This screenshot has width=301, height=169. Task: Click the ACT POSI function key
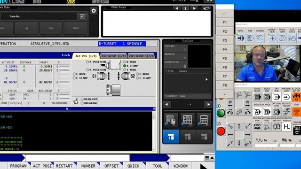(x=42, y=166)
